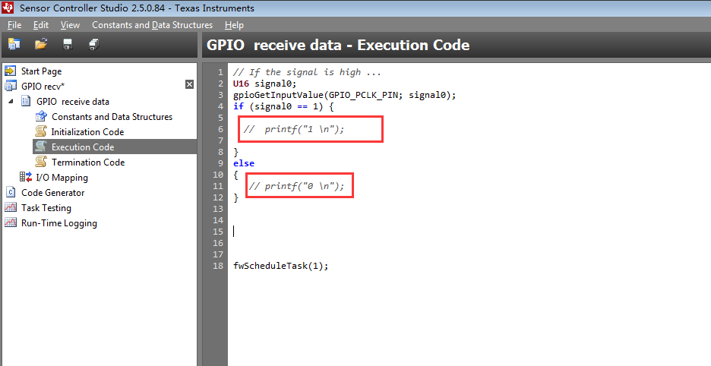This screenshot has height=366, width=711.
Task: Click the I/O Mapping icon
Action: (26, 177)
